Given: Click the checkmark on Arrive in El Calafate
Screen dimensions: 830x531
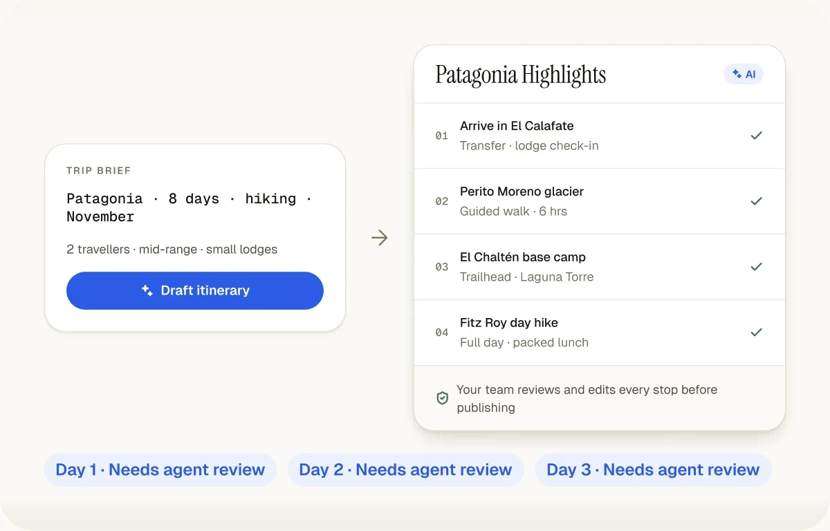Looking at the screenshot, I should [757, 136].
